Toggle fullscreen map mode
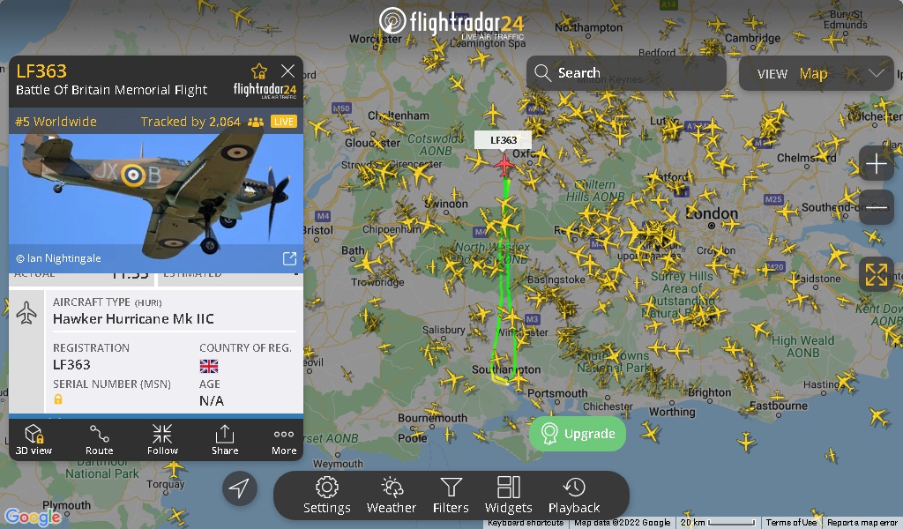The width and height of the screenshot is (903, 529). point(877,274)
